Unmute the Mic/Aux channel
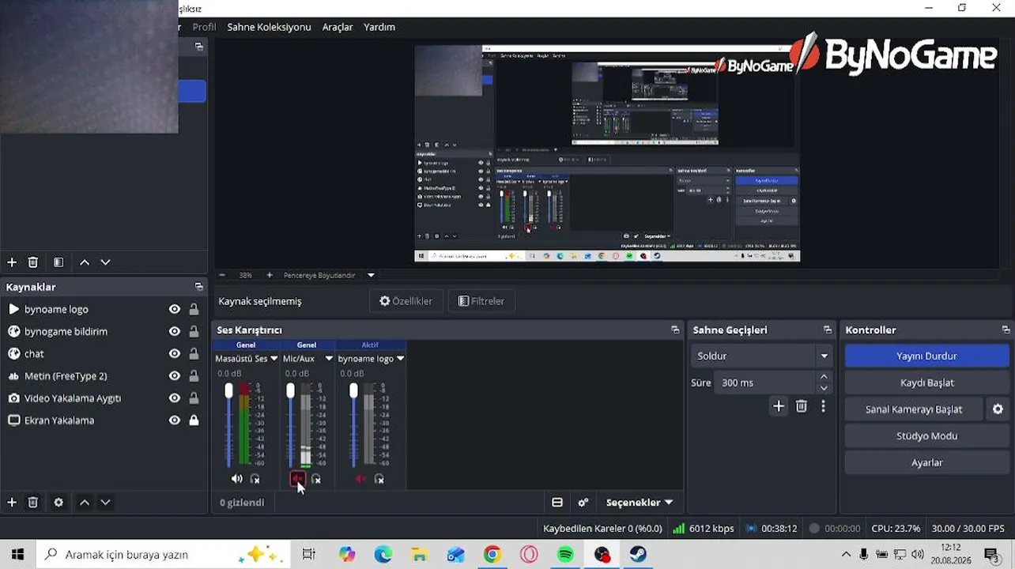This screenshot has width=1015, height=569. tap(298, 479)
